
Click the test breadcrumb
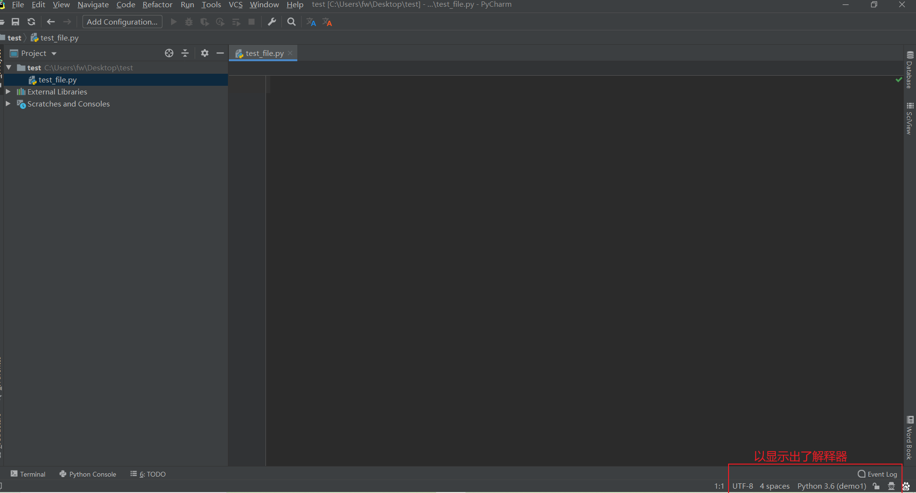tap(14, 38)
